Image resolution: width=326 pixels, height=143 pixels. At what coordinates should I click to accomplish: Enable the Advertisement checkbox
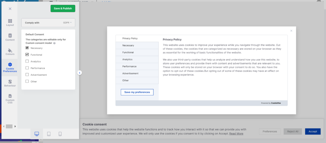point(27,75)
